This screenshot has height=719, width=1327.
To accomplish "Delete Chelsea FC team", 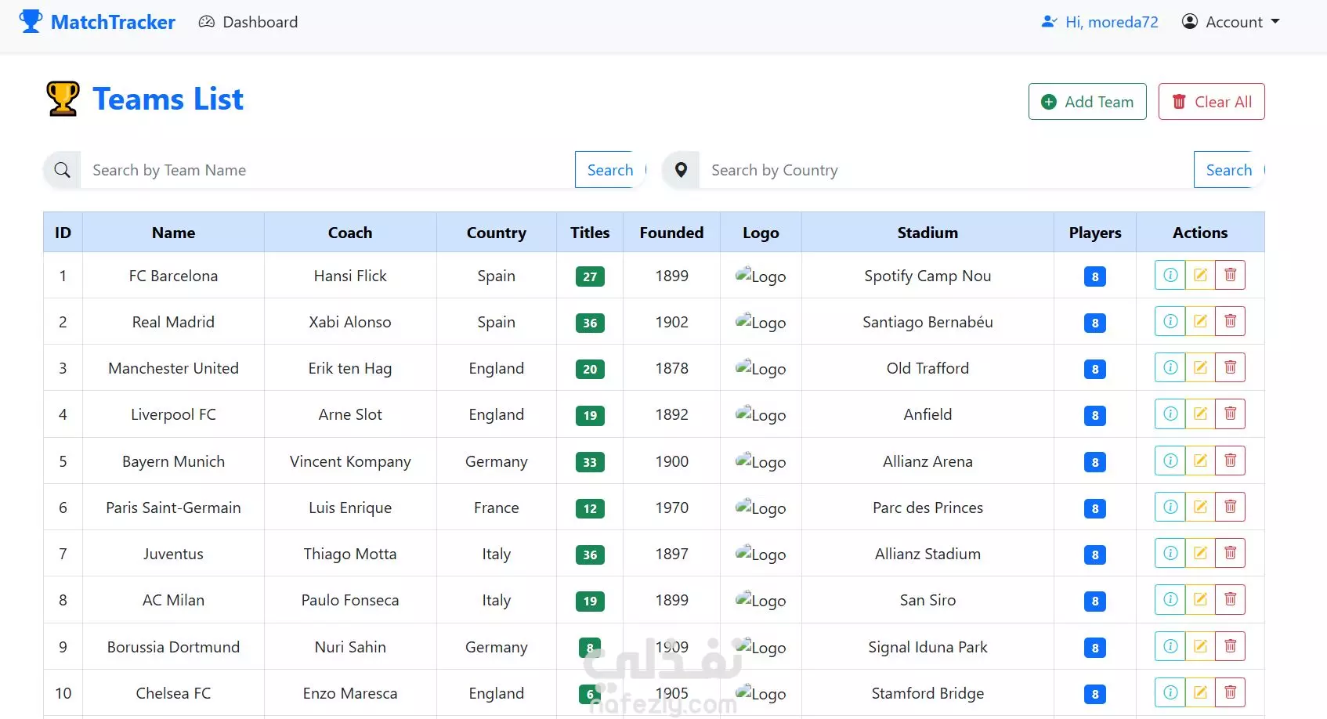I will tap(1231, 692).
